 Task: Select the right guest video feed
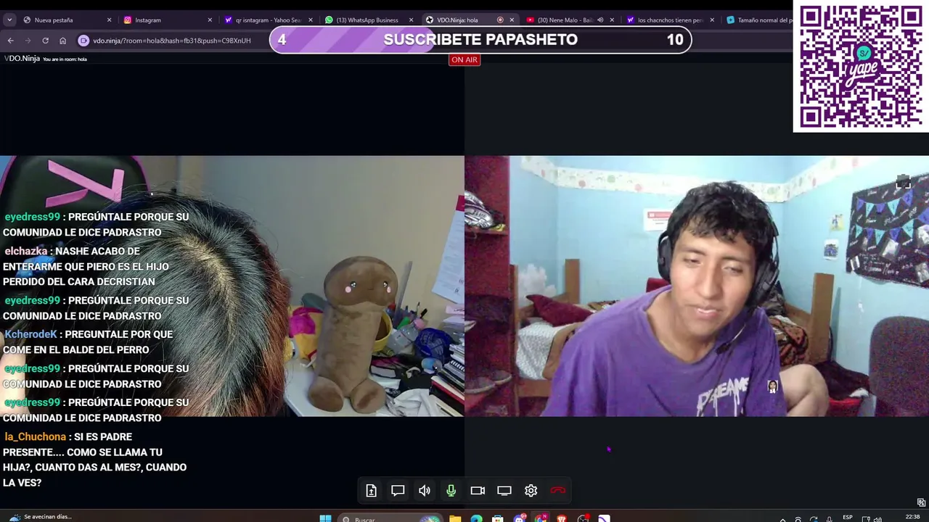pyautogui.click(x=697, y=286)
